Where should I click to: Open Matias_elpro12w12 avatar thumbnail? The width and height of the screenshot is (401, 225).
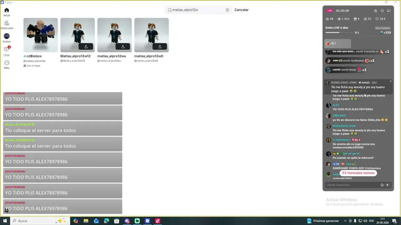click(x=77, y=35)
